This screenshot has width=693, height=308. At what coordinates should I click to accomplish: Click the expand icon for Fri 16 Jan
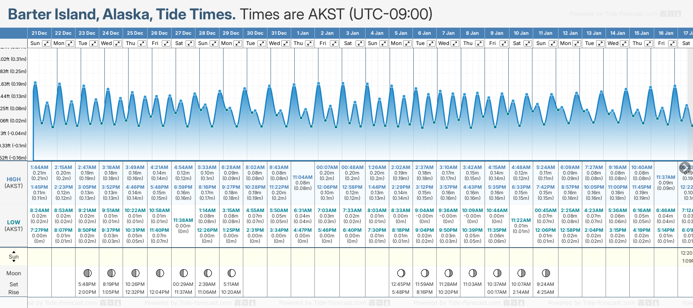coord(672,43)
